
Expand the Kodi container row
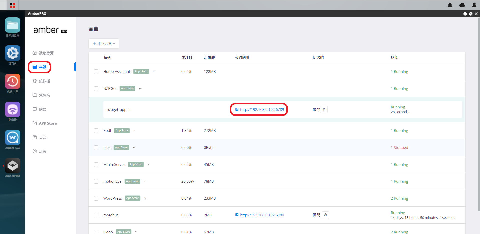click(x=134, y=131)
